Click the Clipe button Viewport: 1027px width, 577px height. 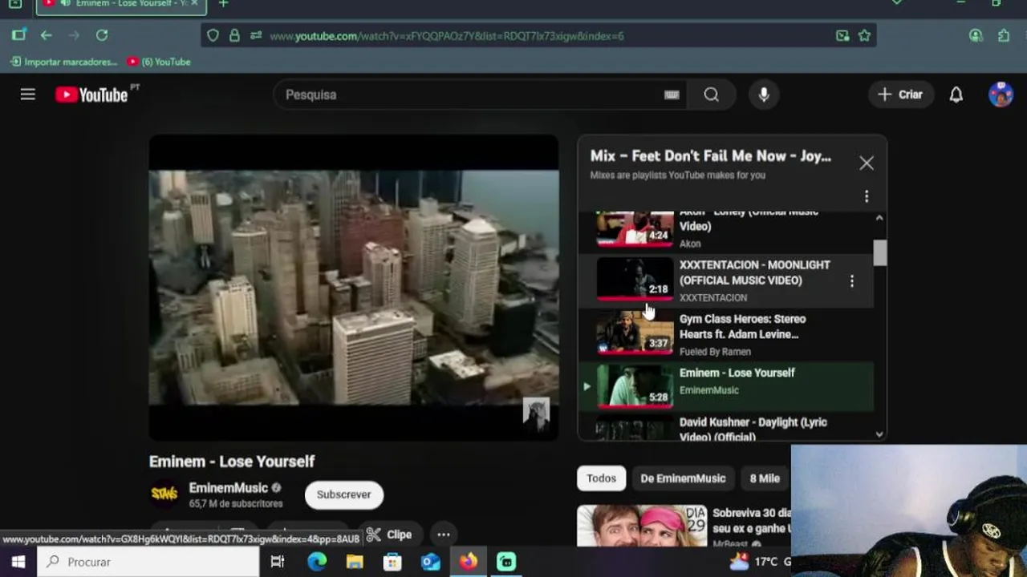390,535
